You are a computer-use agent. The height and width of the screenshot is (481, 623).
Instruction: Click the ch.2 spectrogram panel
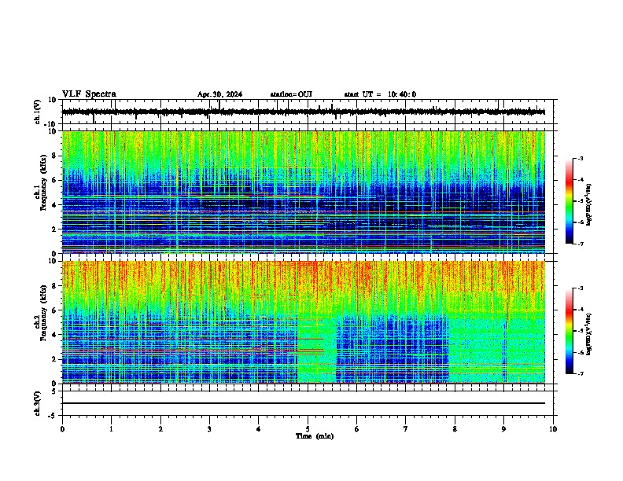(x=304, y=322)
